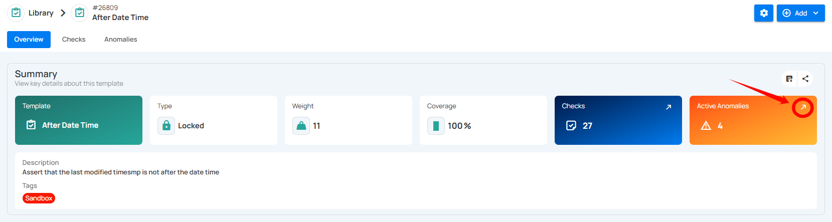Click the green Template card
This screenshot has width=832, height=222.
79,120
